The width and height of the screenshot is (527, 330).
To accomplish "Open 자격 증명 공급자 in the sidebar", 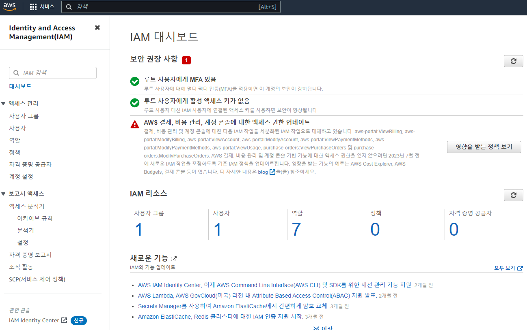I will tap(30, 164).
